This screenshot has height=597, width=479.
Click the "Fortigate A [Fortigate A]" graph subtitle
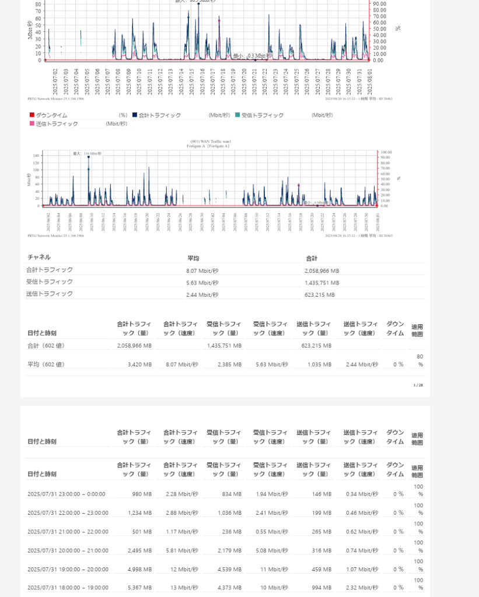pyautogui.click(x=208, y=146)
